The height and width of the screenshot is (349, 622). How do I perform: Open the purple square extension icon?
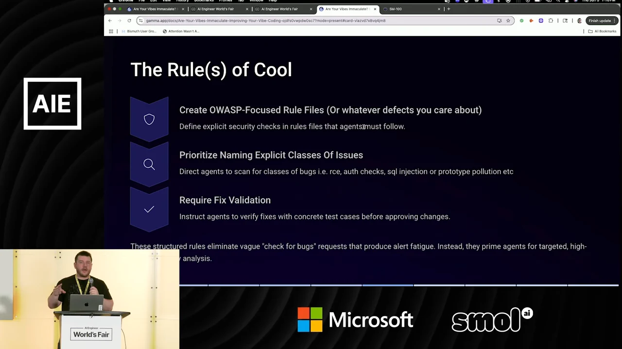pyautogui.click(x=541, y=20)
